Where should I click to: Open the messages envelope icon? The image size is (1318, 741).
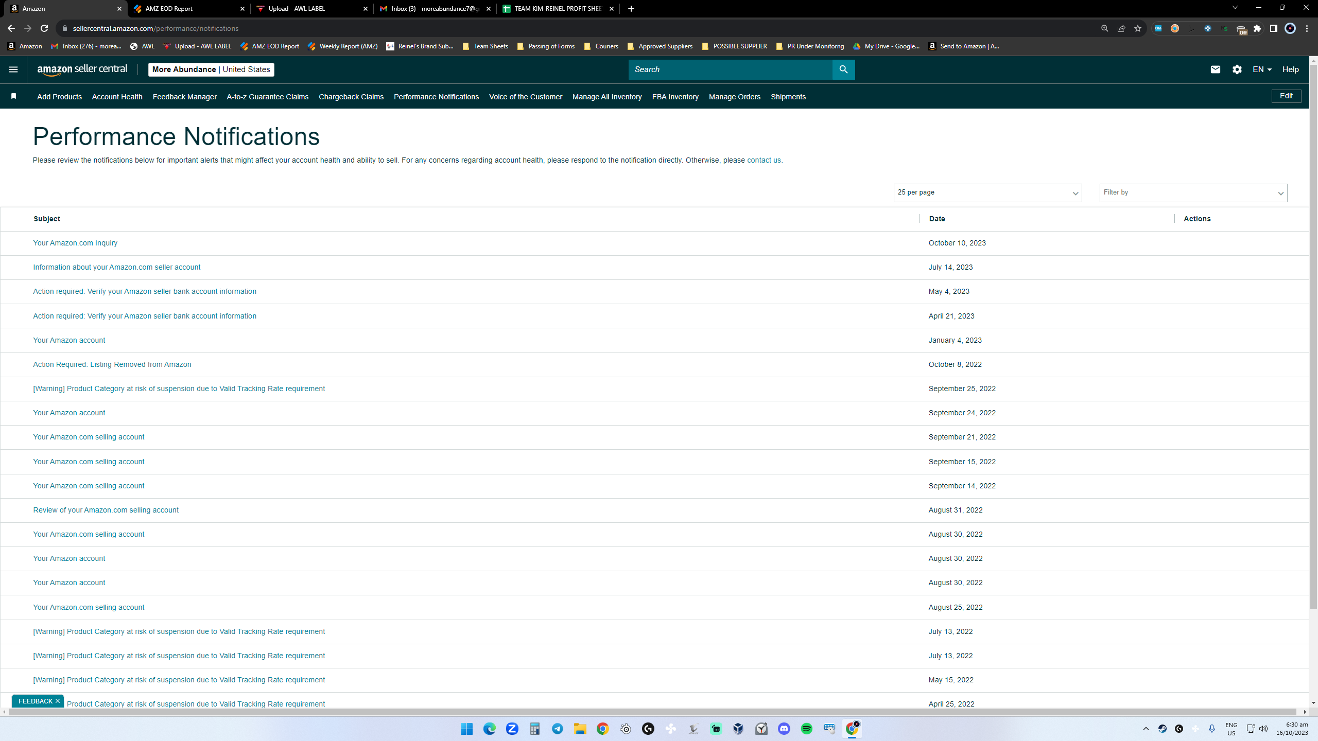[x=1216, y=69]
